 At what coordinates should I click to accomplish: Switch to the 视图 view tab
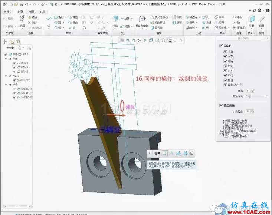coord(31,12)
